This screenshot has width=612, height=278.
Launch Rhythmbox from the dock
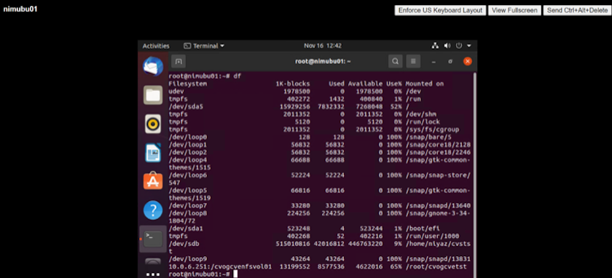click(x=153, y=124)
